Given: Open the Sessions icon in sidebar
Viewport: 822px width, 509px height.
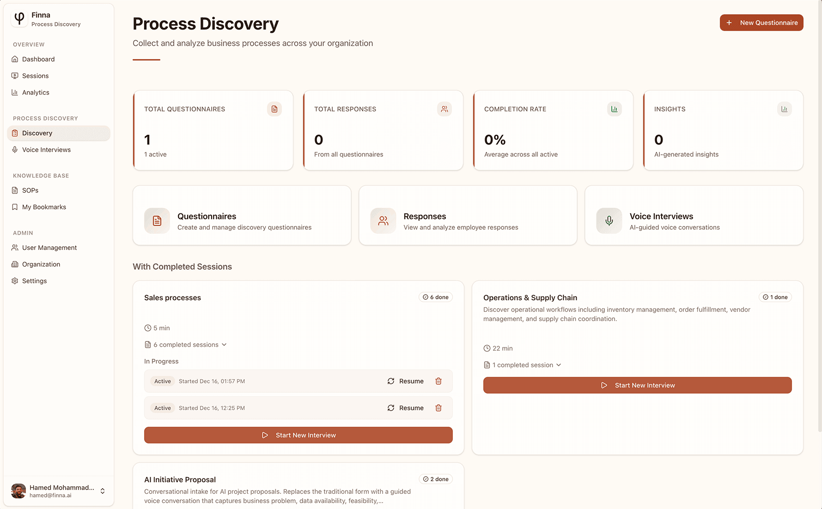Looking at the screenshot, I should coord(15,76).
